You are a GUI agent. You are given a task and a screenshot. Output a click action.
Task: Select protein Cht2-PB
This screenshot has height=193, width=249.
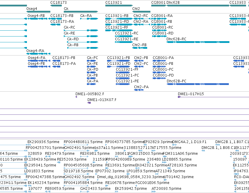click(139, 61)
